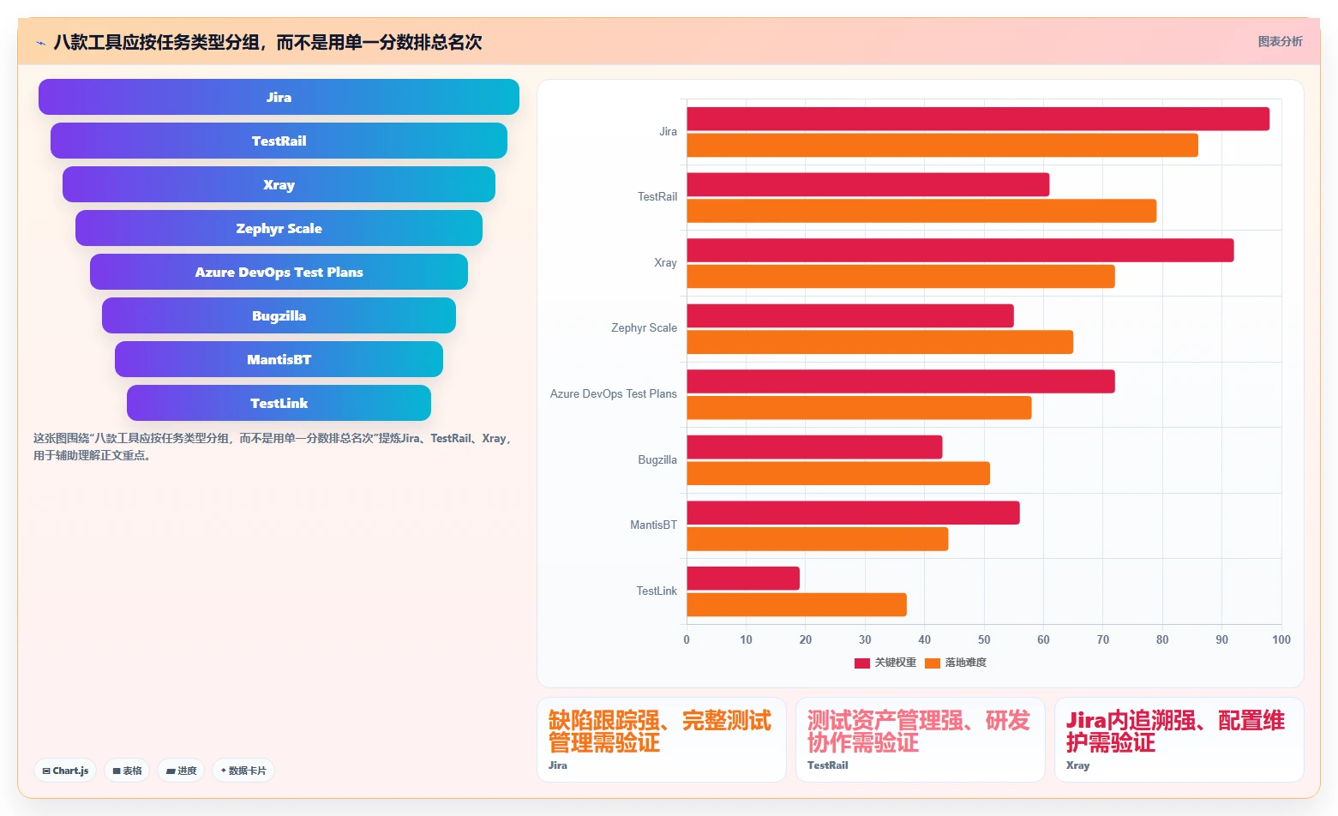Click the TestLink orange bar

(x=796, y=604)
